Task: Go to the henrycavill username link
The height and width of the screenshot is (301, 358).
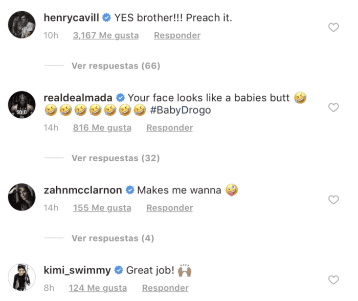Action: (x=71, y=18)
